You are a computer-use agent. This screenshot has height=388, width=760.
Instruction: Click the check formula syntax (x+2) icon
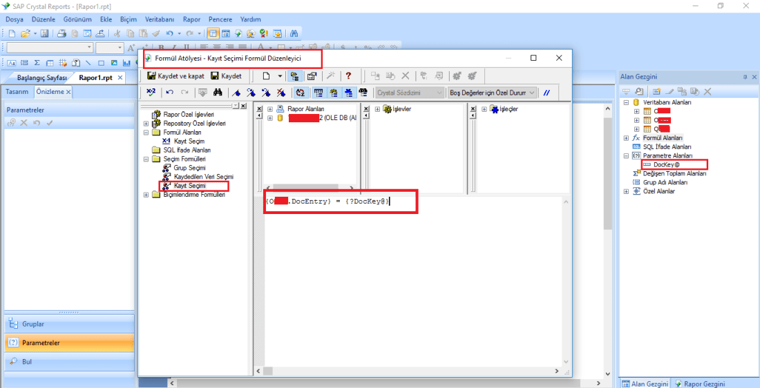pyautogui.click(x=151, y=93)
